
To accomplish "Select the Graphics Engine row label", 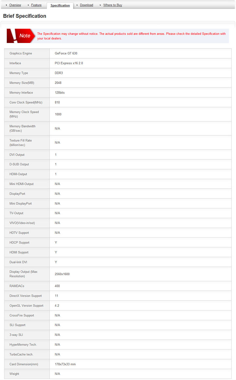I will coord(21,53).
